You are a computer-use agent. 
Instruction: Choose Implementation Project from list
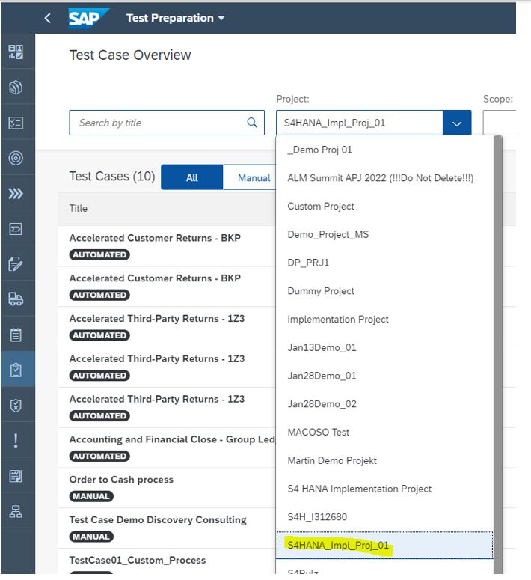pyautogui.click(x=384, y=320)
